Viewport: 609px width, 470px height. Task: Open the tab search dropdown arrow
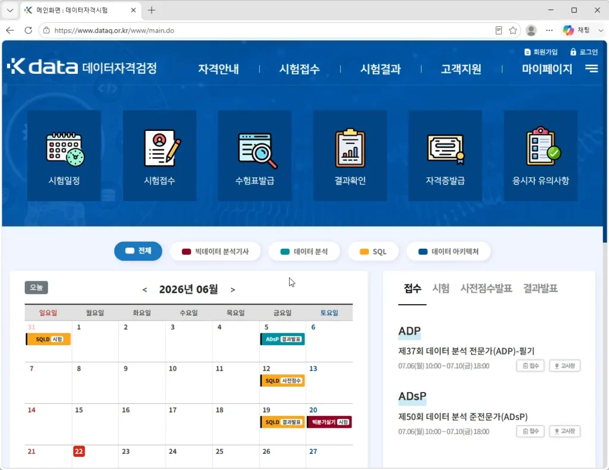click(10, 10)
